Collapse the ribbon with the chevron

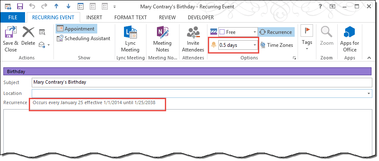pos(369,58)
